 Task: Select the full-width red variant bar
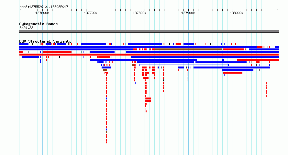(149, 55)
